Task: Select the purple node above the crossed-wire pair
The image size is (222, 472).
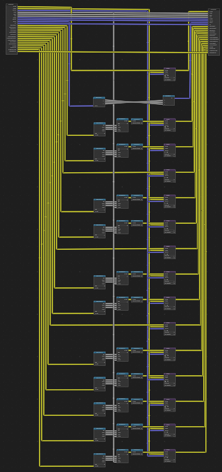Action: coord(169,74)
